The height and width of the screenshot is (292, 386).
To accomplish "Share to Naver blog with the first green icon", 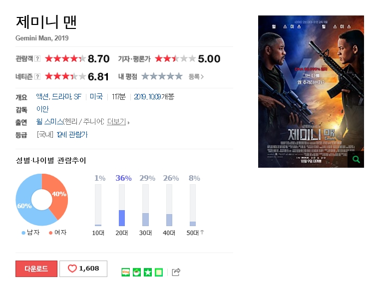I will tap(125, 272).
